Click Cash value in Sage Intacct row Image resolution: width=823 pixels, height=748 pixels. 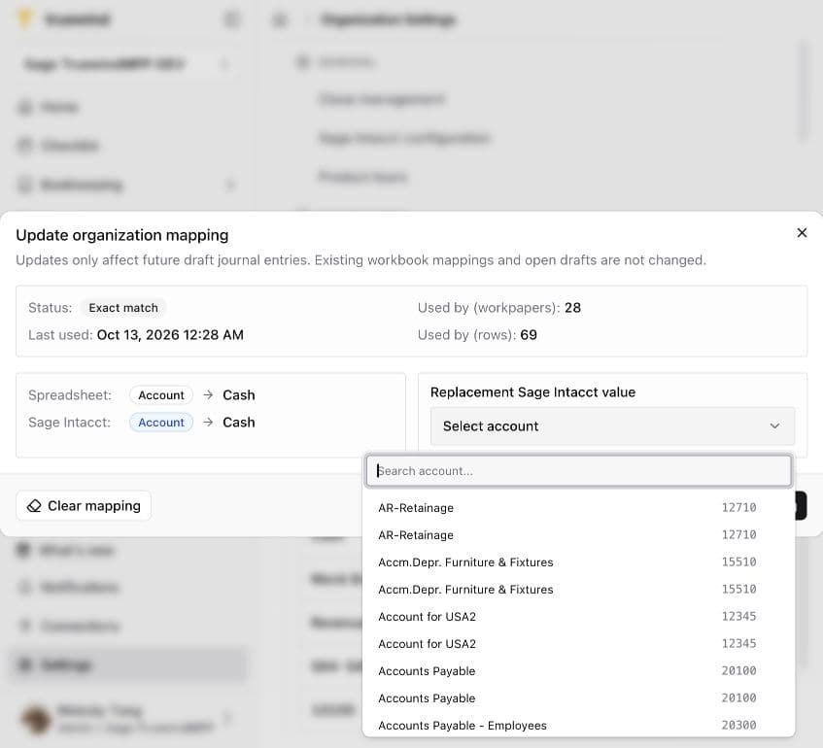point(239,423)
